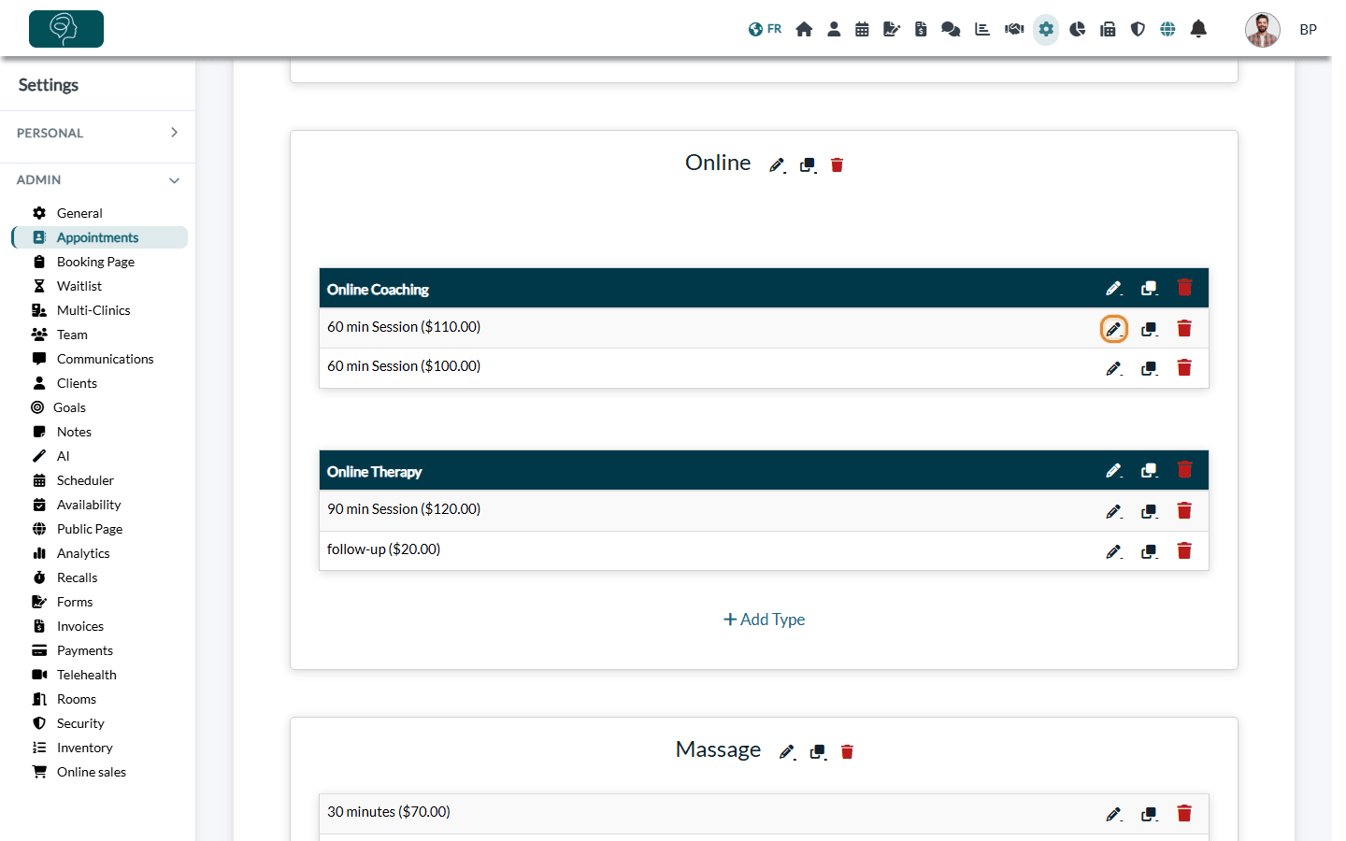Click the BP user initials
1346x841 pixels.
click(x=1308, y=30)
